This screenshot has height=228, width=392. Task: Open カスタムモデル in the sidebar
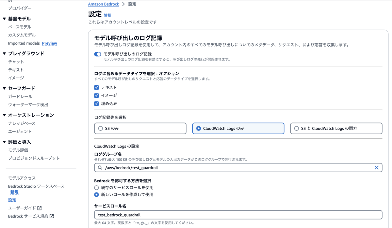pyautogui.click(x=22, y=35)
